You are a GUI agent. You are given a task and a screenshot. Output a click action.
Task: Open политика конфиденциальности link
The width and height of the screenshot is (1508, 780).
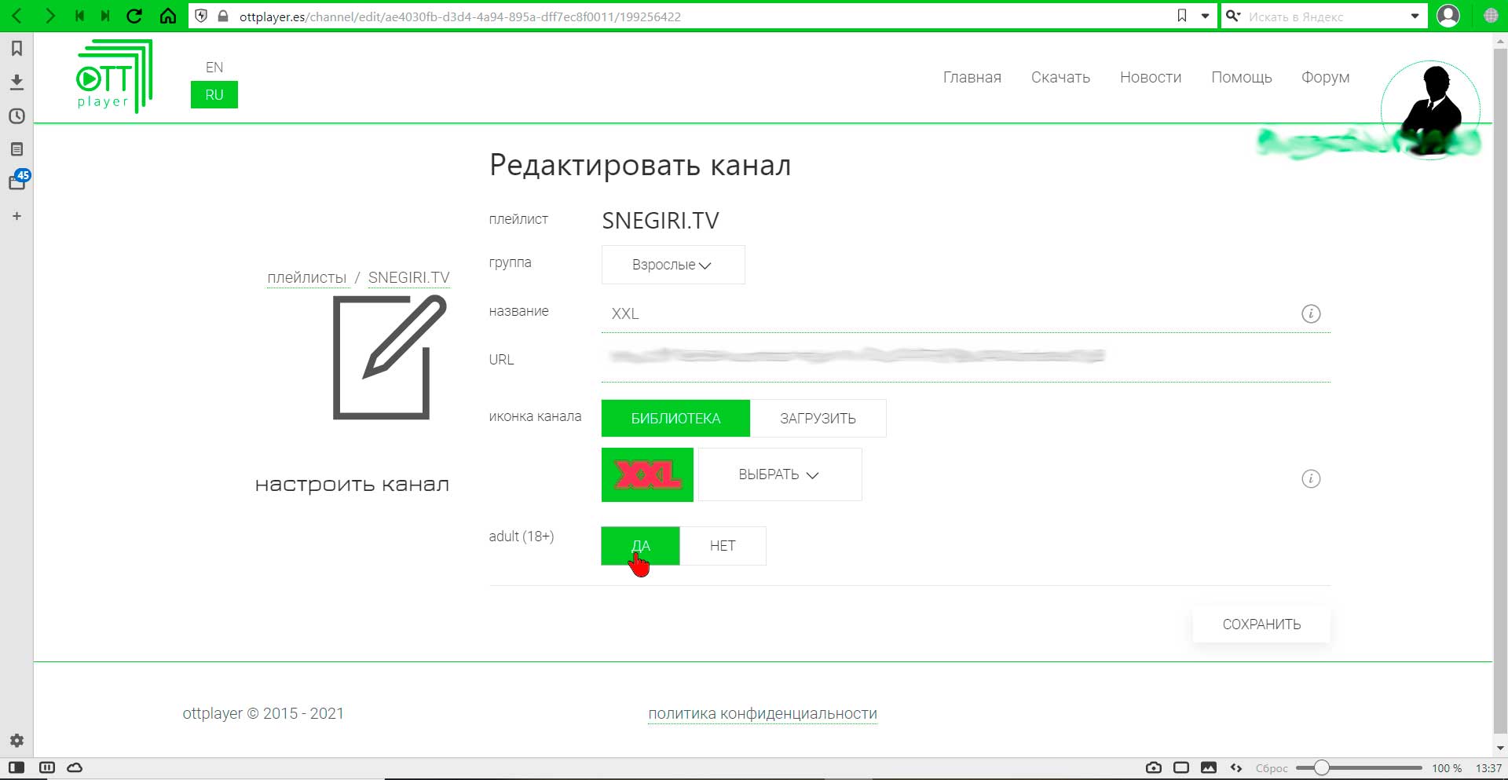(762, 713)
